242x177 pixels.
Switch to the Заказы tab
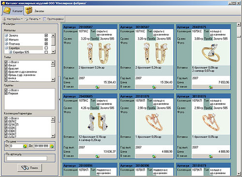coord(35,11)
